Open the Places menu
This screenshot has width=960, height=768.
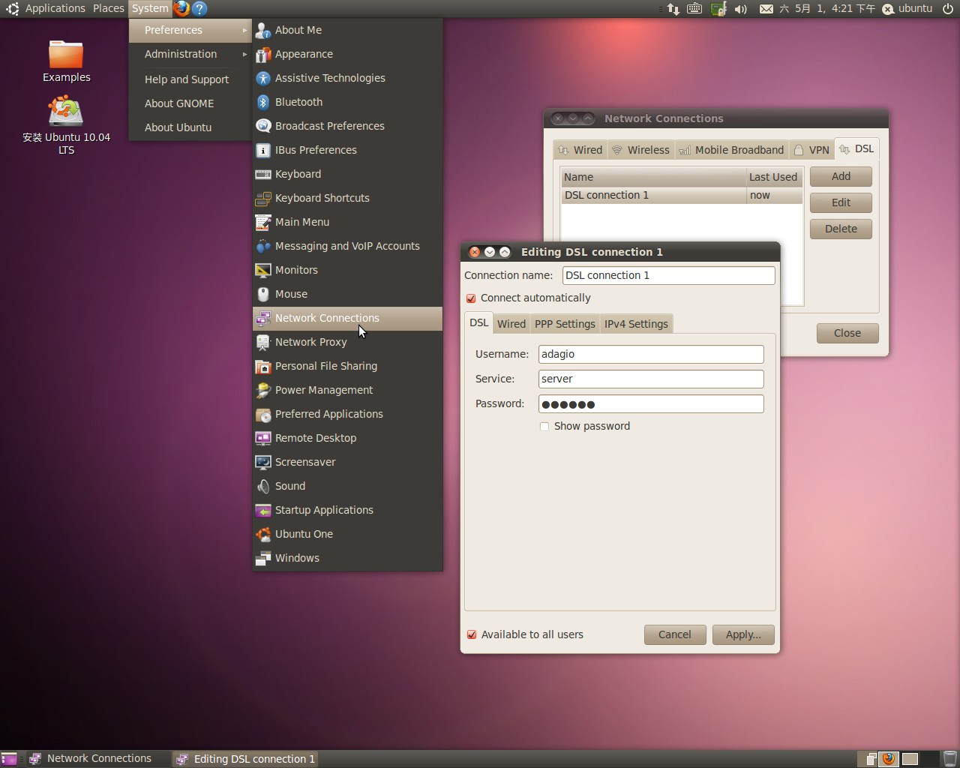click(109, 8)
